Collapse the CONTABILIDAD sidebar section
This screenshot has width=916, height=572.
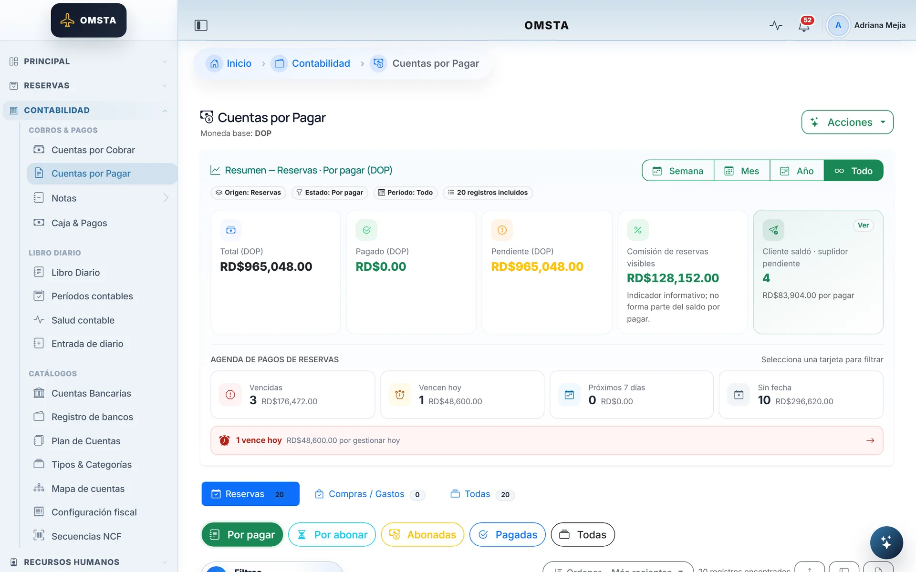(89, 111)
